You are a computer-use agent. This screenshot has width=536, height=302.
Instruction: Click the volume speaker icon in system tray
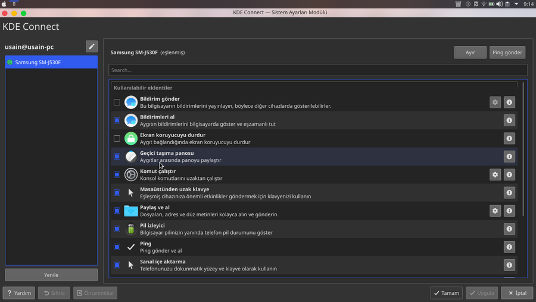point(500,4)
